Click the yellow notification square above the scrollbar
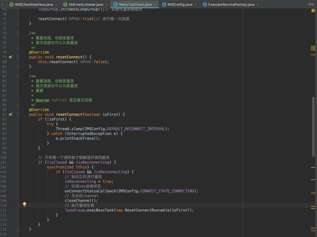The image size is (317, 237). pos(313,11)
